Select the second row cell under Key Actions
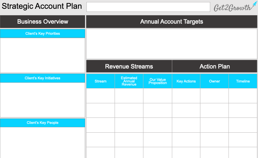This screenshot has width=258, height=158. (x=186, y=110)
